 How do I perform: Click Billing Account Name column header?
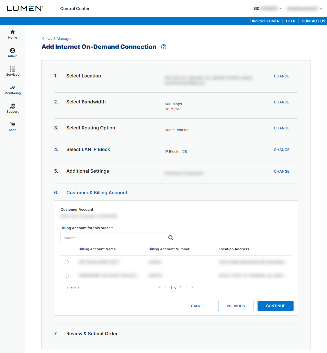97,249
